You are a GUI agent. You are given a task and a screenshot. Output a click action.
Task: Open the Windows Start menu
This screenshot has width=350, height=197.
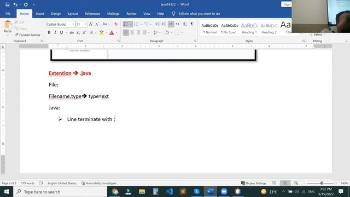7,192
